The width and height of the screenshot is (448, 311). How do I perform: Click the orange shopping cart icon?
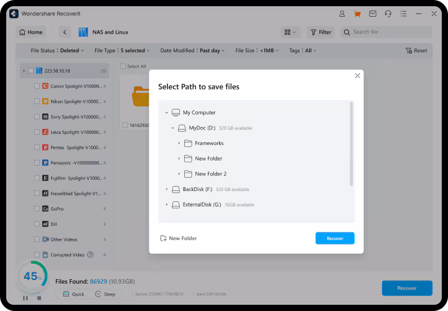[x=357, y=14]
